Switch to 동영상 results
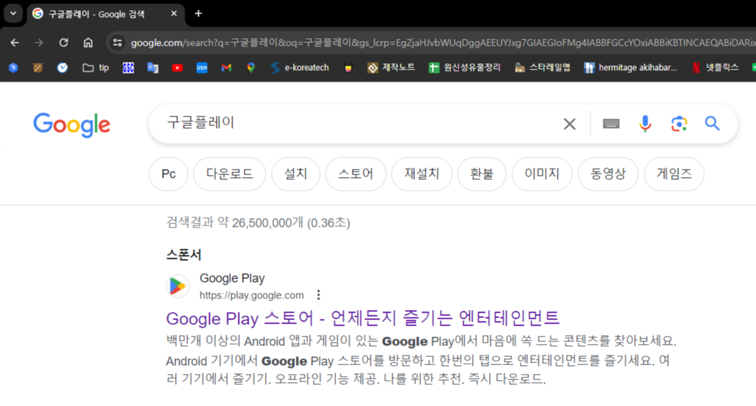 (x=608, y=174)
